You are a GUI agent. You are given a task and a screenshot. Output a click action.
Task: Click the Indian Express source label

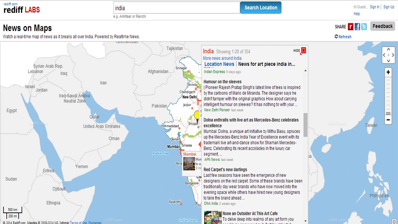[214, 72]
